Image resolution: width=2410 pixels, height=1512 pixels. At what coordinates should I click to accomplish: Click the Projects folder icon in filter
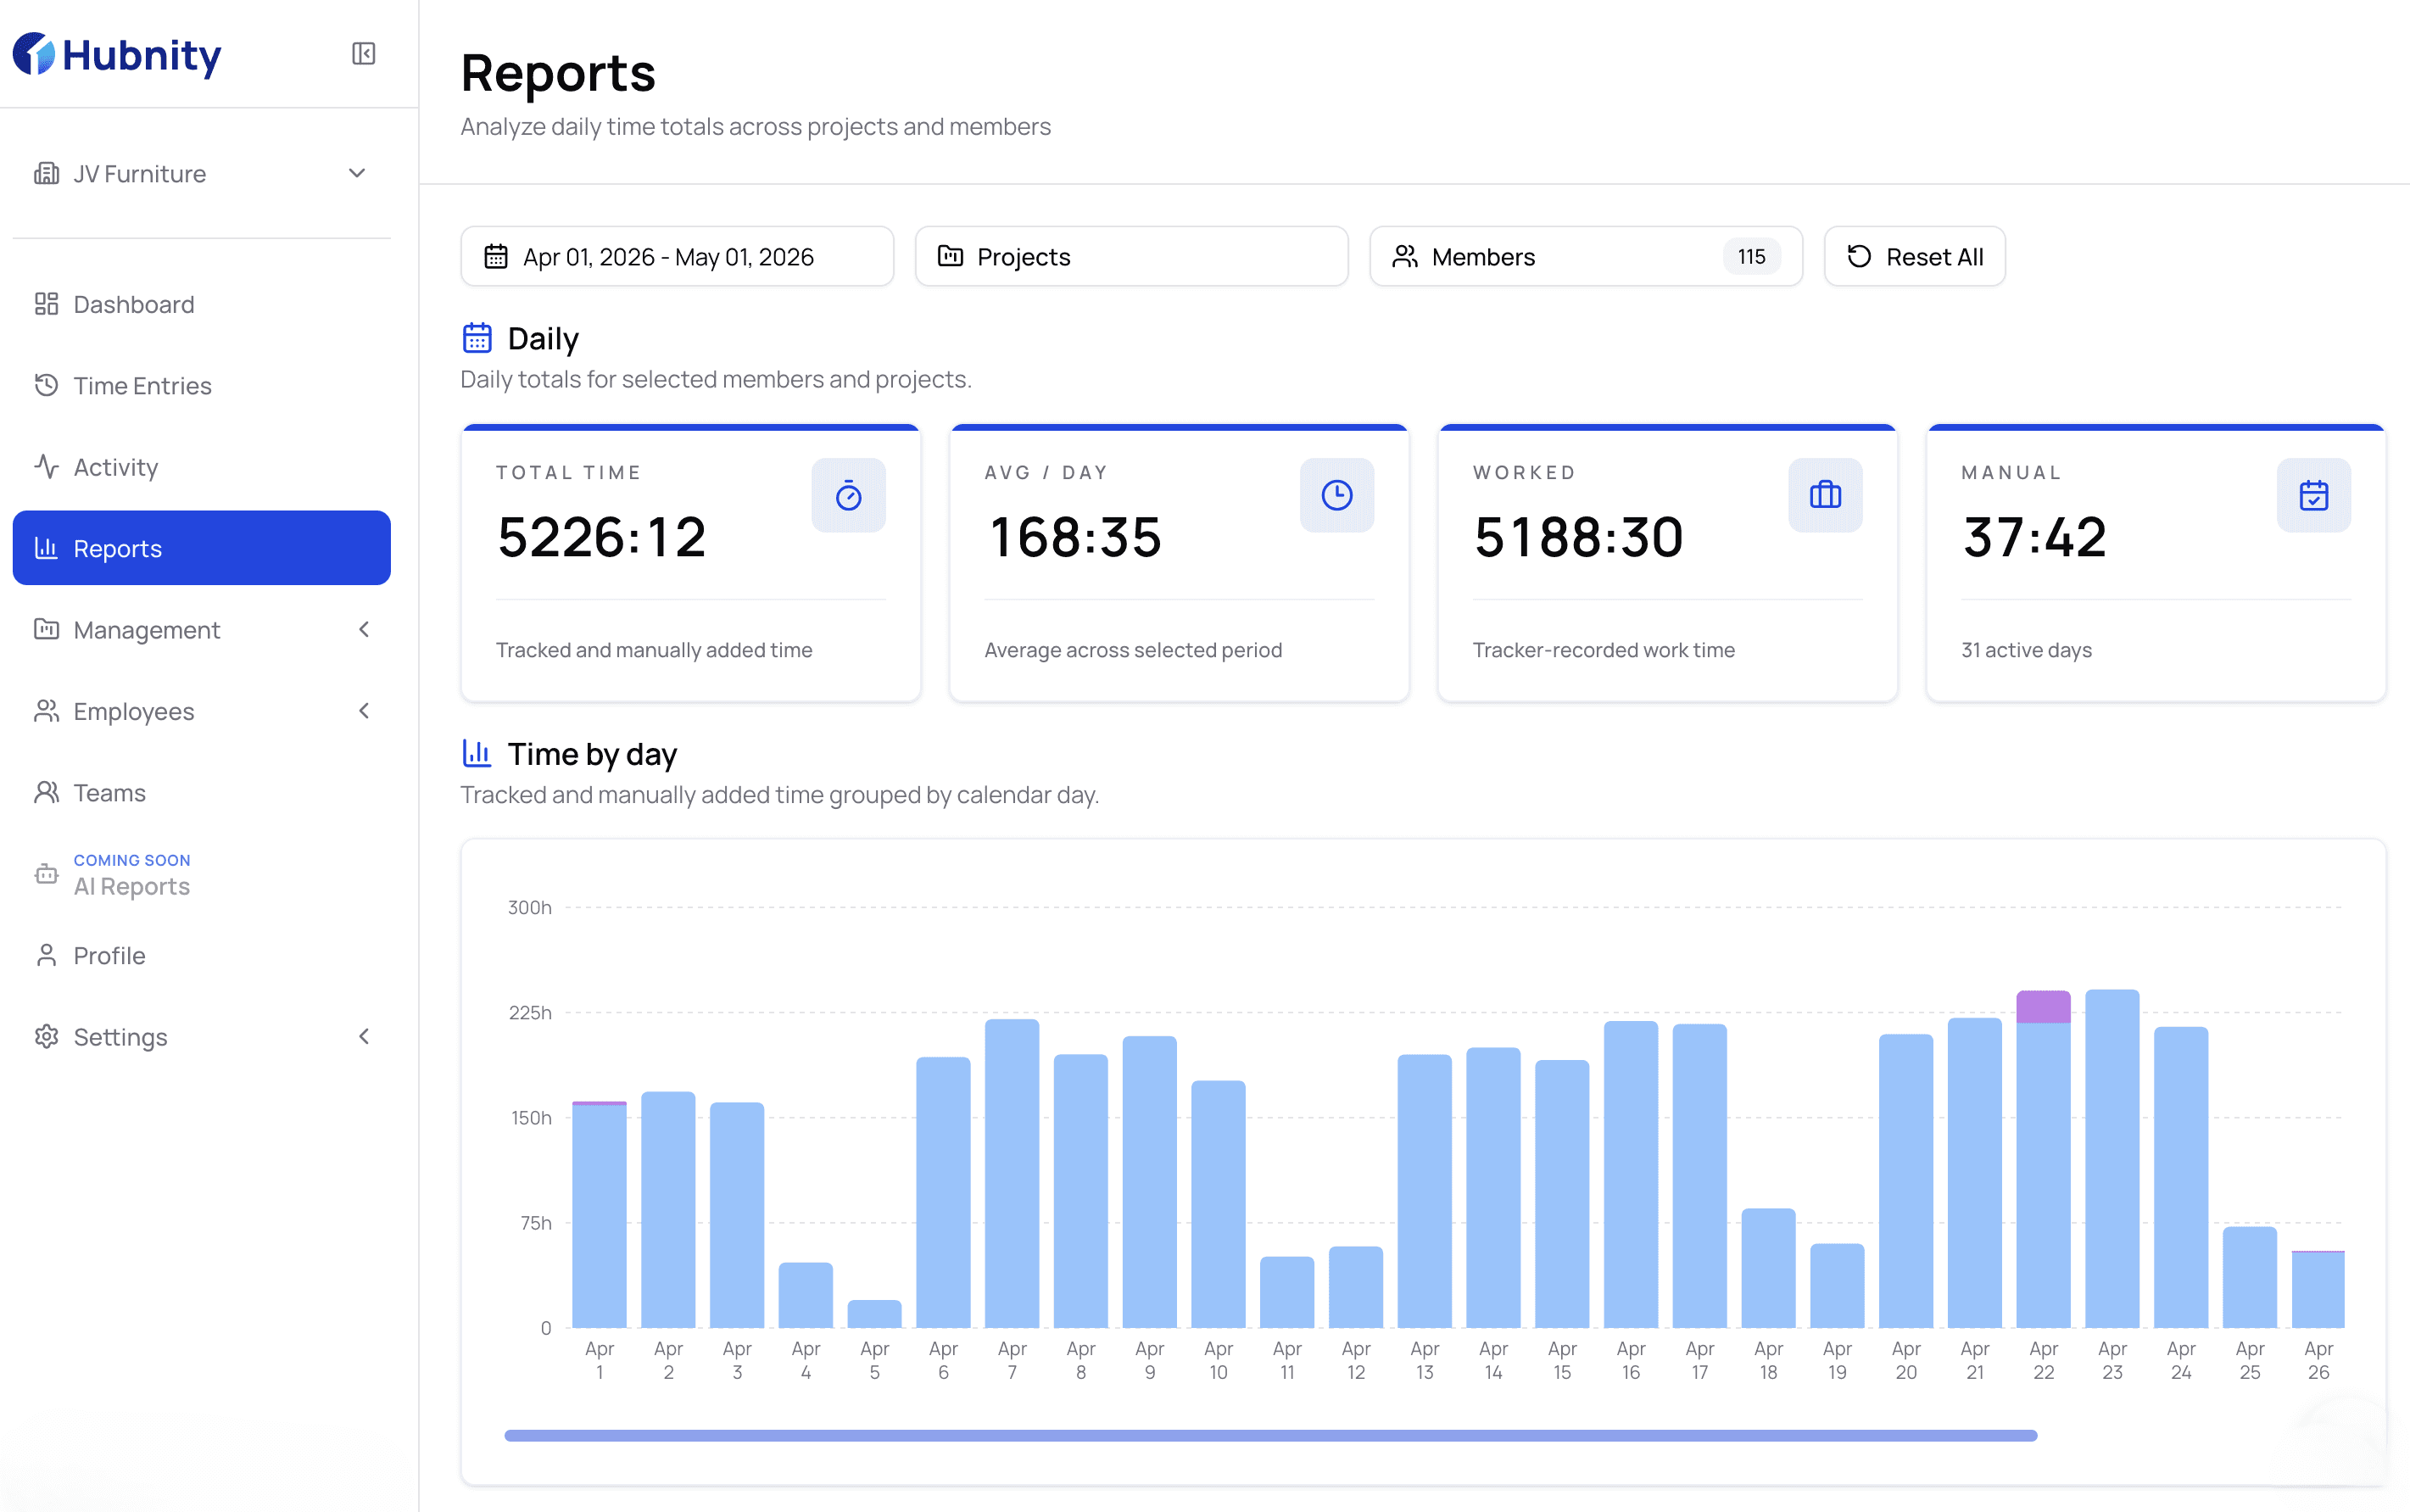[950, 257]
